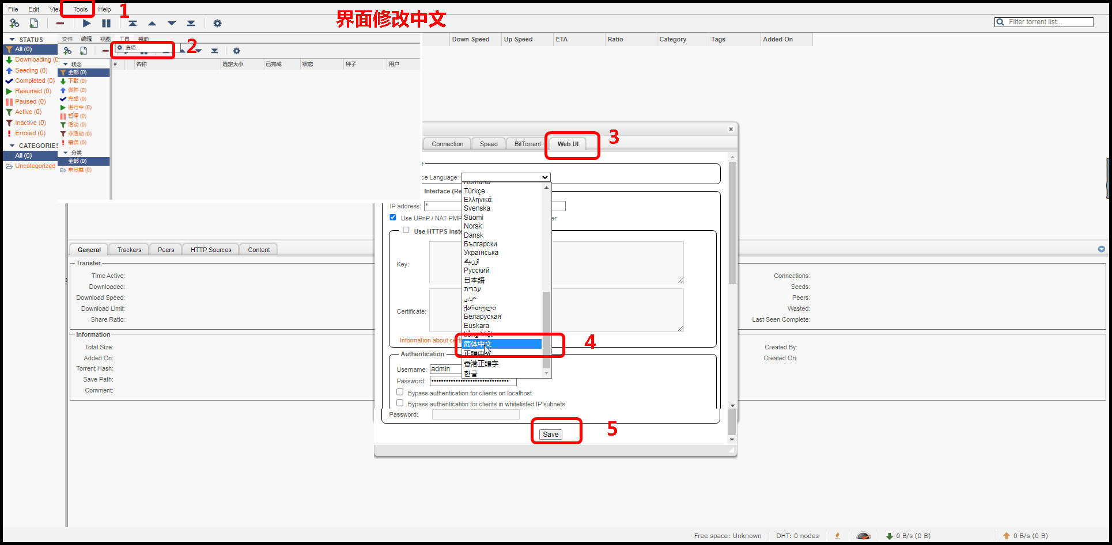Move torrent to bottom of queue icon
The width and height of the screenshot is (1112, 545).
click(191, 24)
